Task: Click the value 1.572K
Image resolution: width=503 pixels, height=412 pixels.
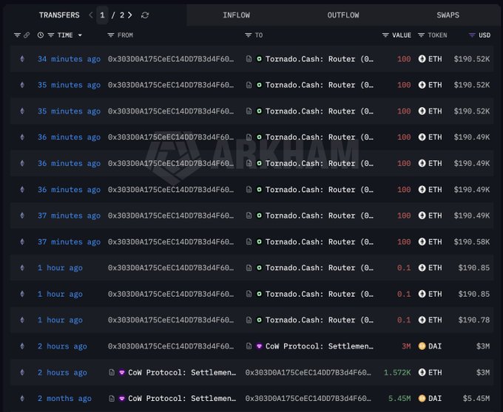Action: click(397, 372)
